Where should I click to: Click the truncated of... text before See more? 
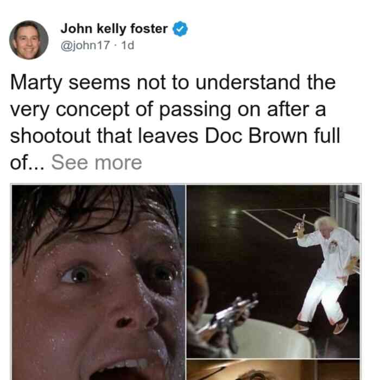click(27, 163)
